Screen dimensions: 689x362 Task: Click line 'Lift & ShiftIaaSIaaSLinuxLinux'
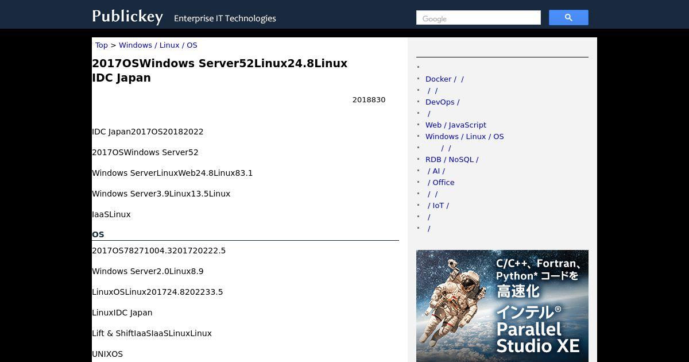[152, 333]
